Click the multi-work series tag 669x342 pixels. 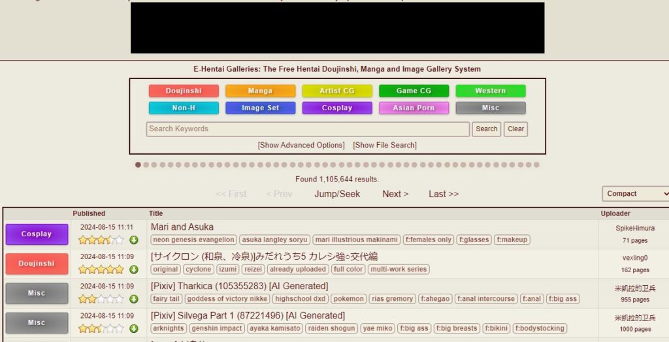click(399, 270)
